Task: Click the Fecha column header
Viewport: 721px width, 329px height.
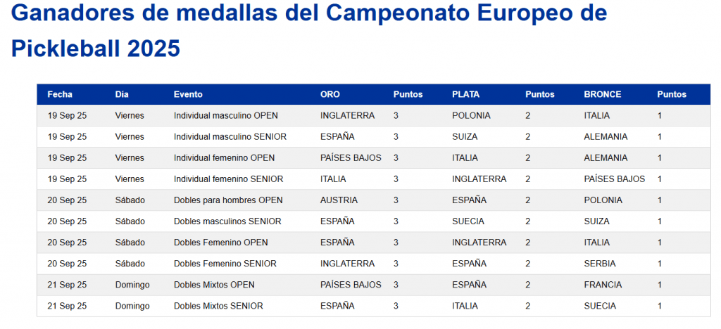Action: [x=60, y=94]
